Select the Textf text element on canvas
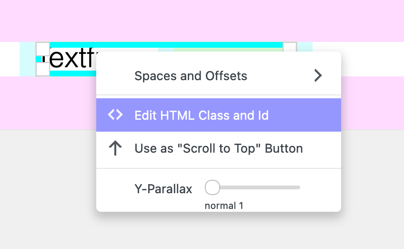 point(71,59)
